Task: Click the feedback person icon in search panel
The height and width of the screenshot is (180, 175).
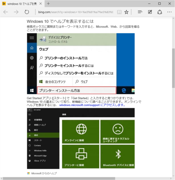Action: (32, 68)
